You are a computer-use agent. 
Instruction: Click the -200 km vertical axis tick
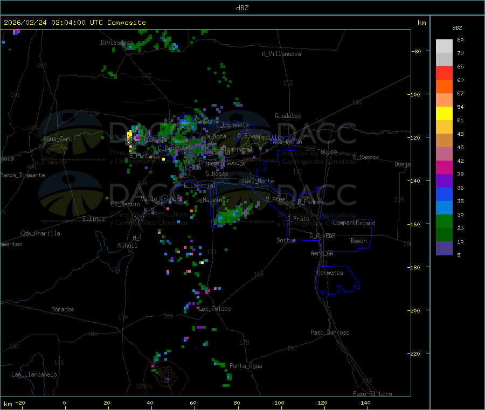[415, 310]
